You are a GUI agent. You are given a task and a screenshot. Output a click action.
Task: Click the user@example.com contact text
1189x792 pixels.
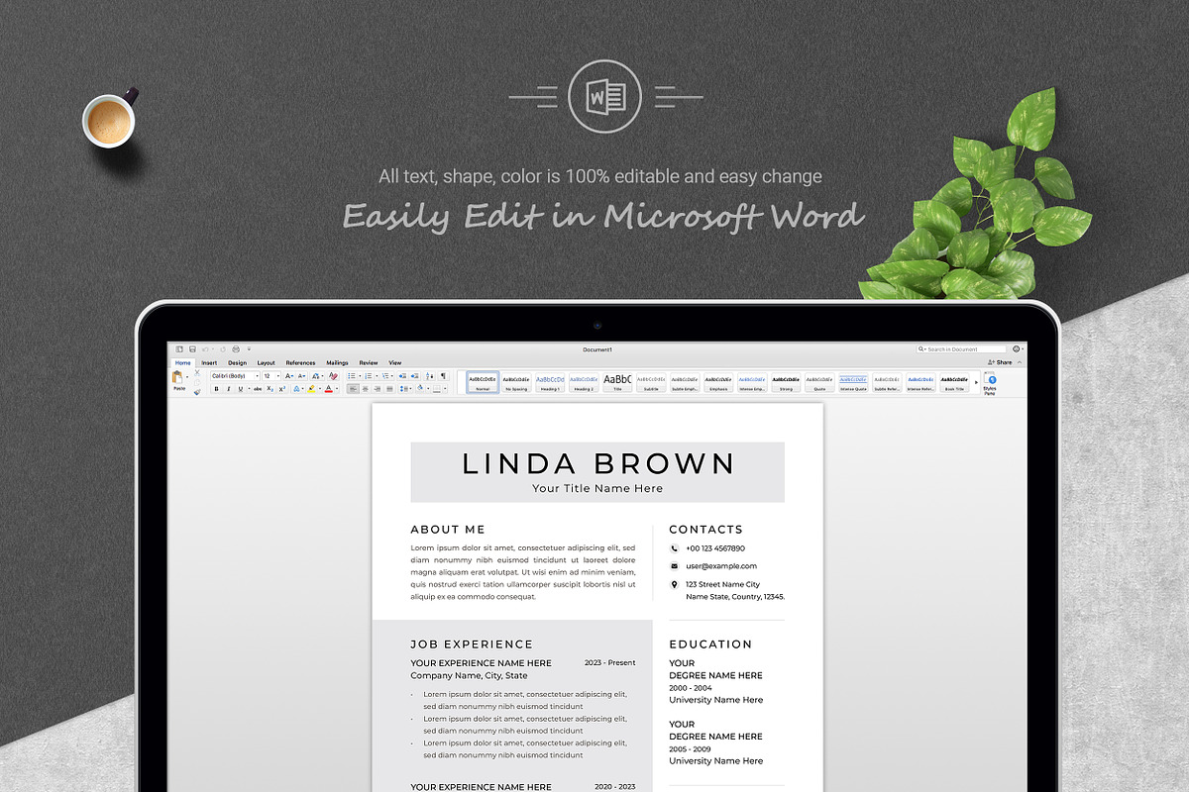click(x=721, y=566)
